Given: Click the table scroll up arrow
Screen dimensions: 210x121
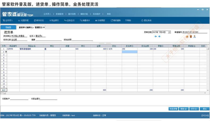Looking at the screenshot, I should tap(208, 46).
